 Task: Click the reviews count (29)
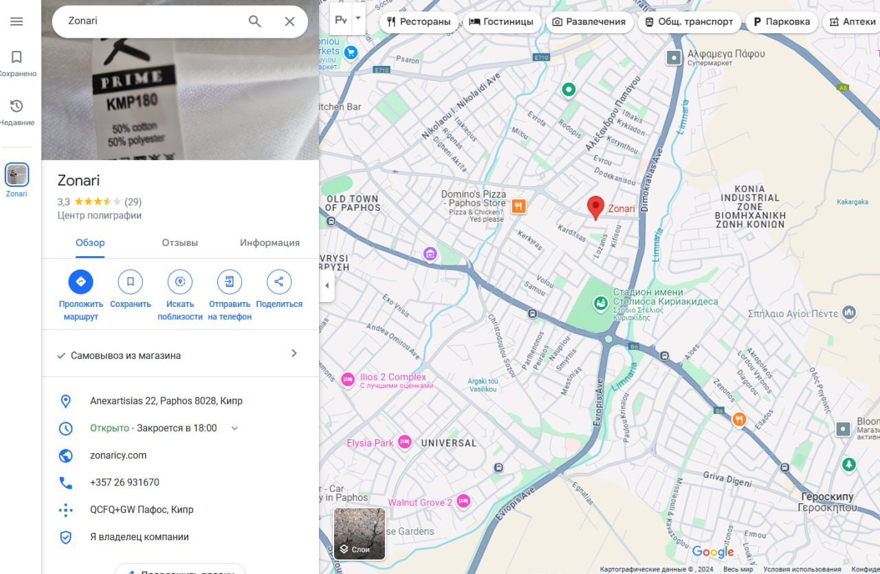[133, 202]
